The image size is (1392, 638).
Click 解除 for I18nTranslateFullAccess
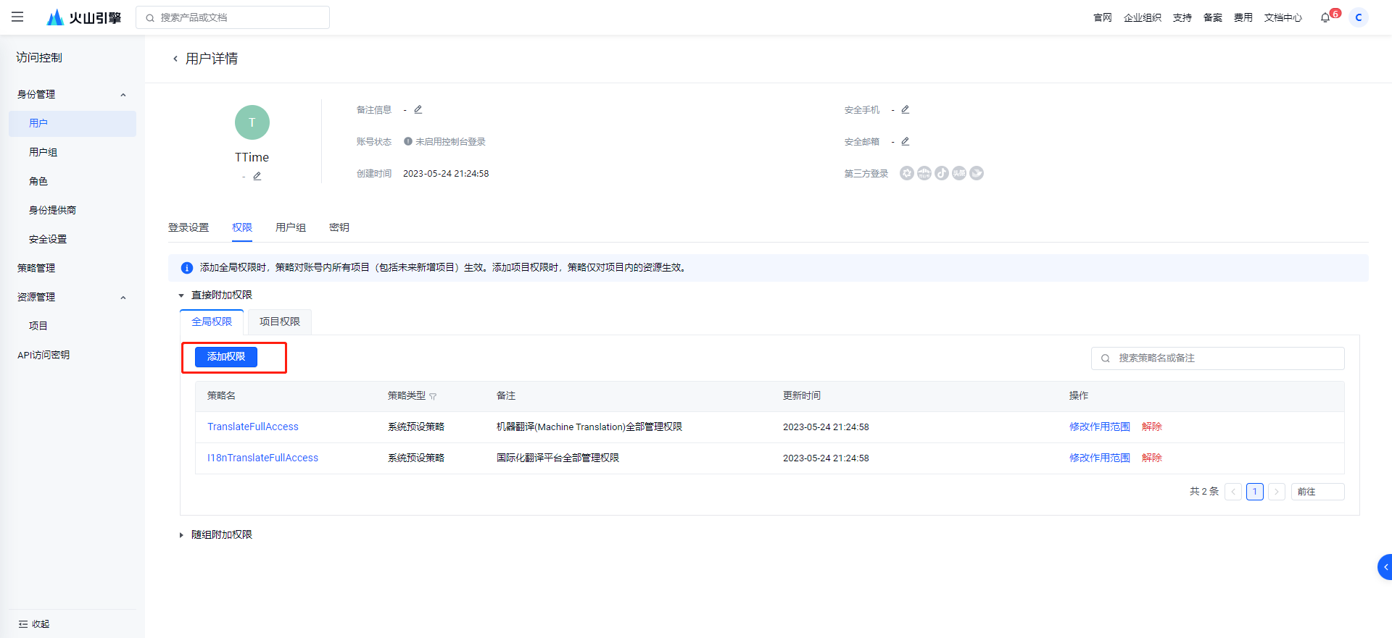click(1152, 458)
